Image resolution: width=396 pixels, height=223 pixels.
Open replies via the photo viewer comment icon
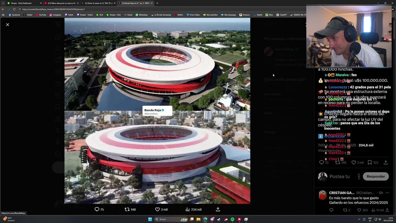[x=97, y=209]
